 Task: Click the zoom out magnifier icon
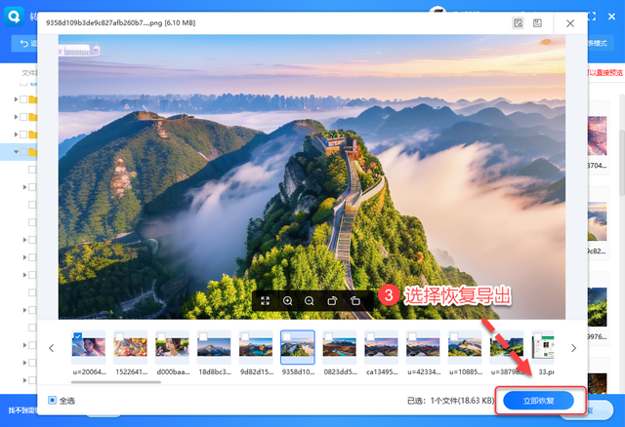point(309,301)
